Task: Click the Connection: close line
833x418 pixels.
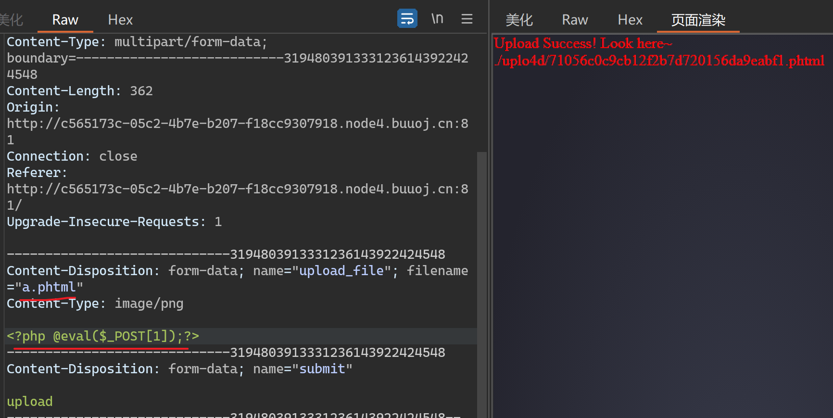Action: 72,156
